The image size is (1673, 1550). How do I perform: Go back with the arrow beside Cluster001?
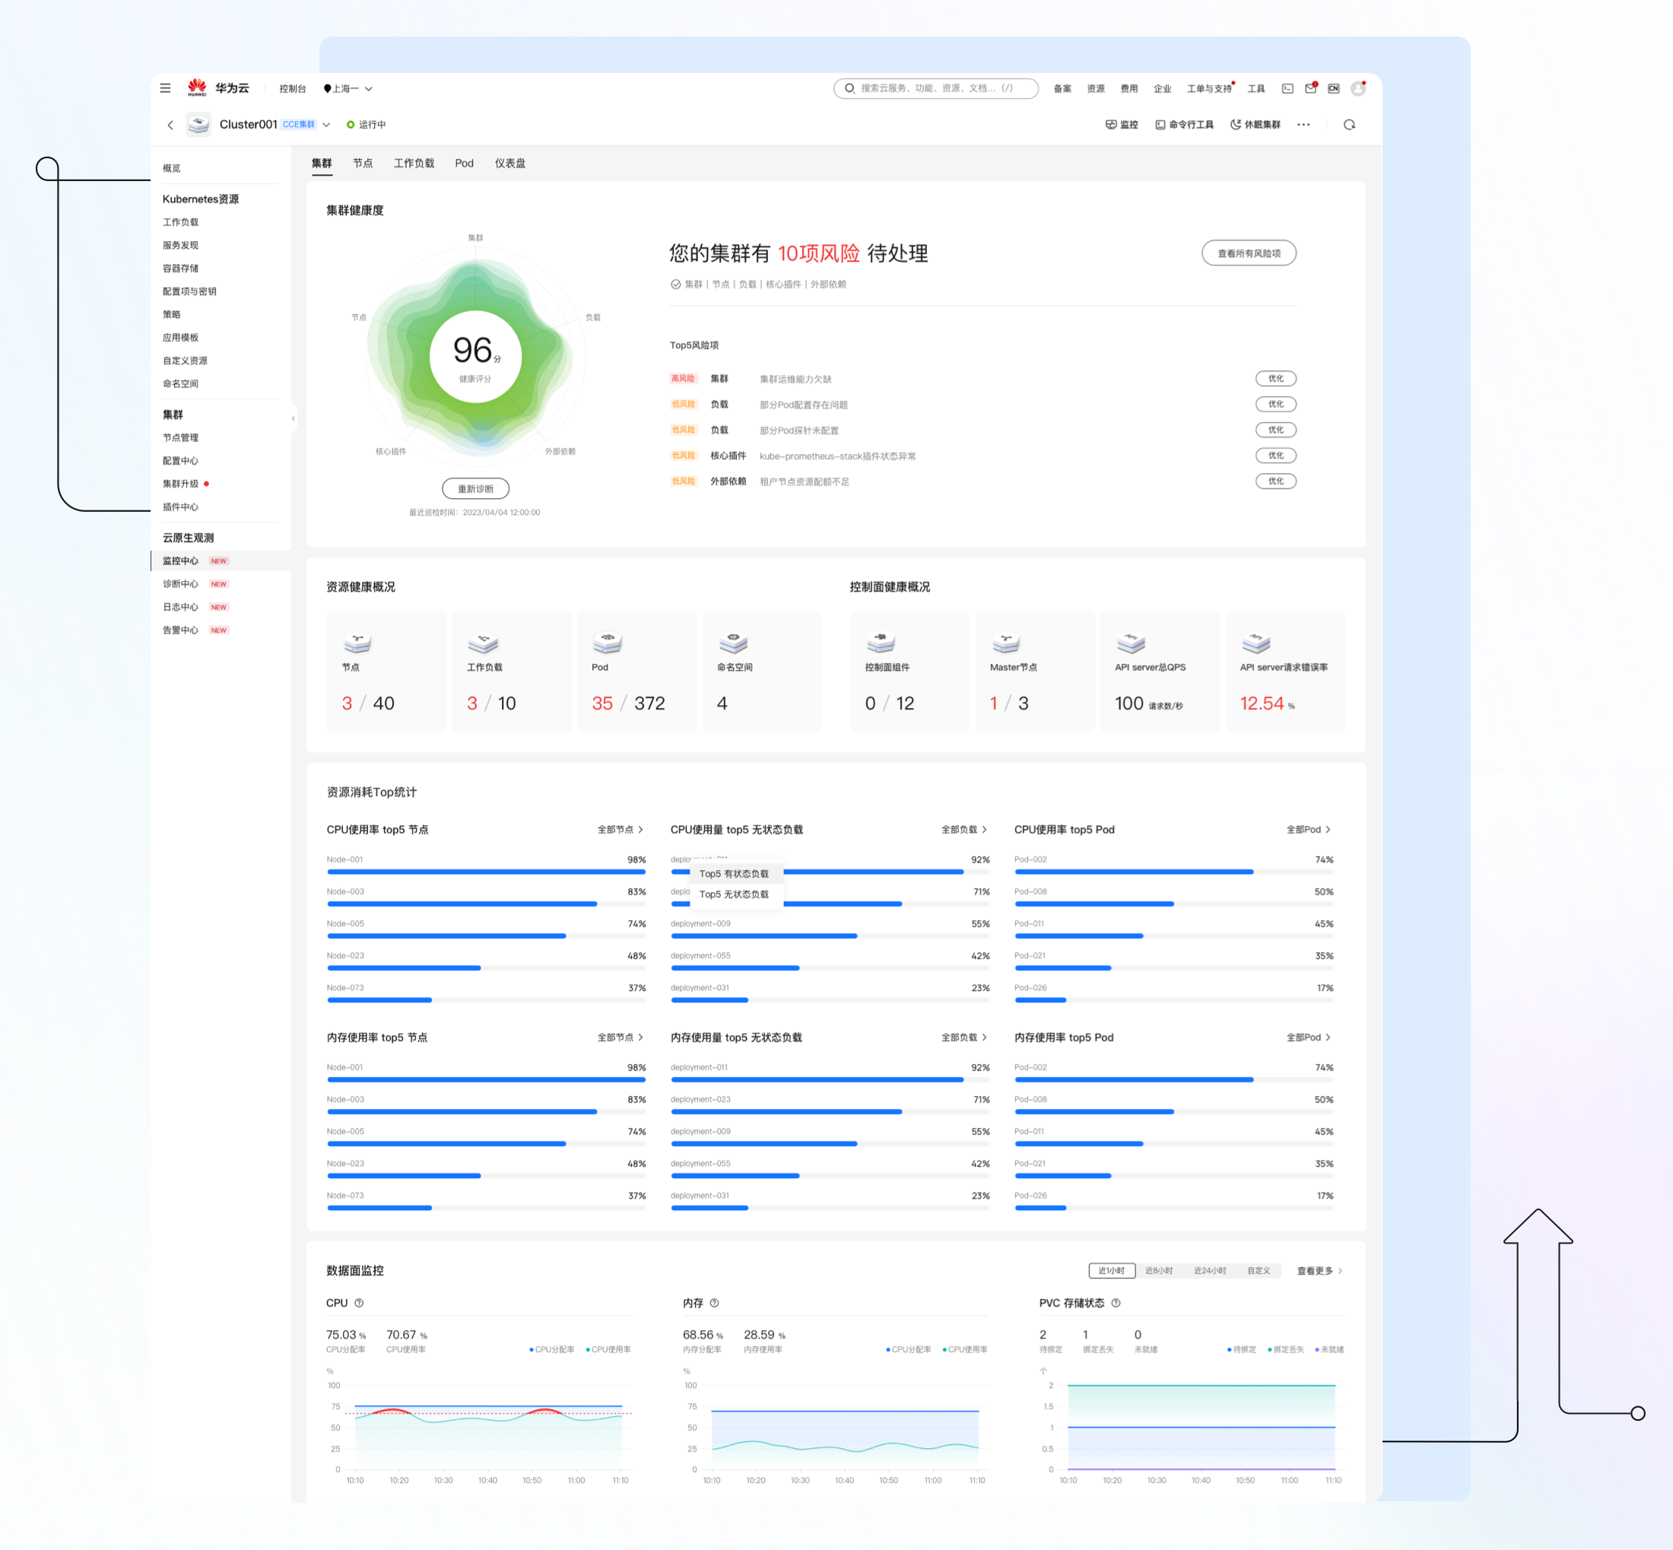tap(170, 125)
